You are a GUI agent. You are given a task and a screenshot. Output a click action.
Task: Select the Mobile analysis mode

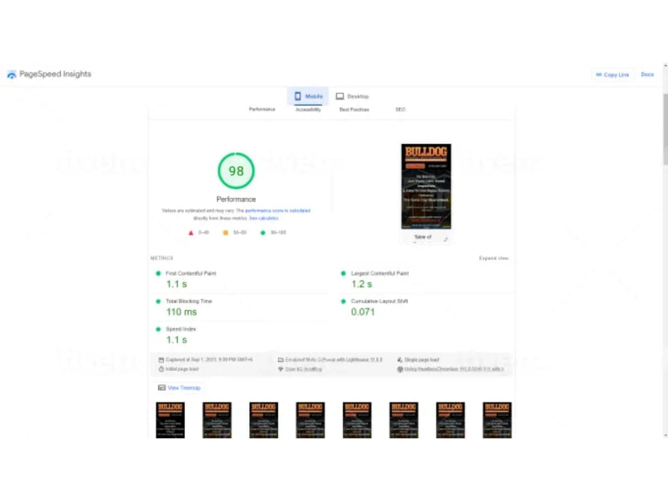pyautogui.click(x=308, y=96)
